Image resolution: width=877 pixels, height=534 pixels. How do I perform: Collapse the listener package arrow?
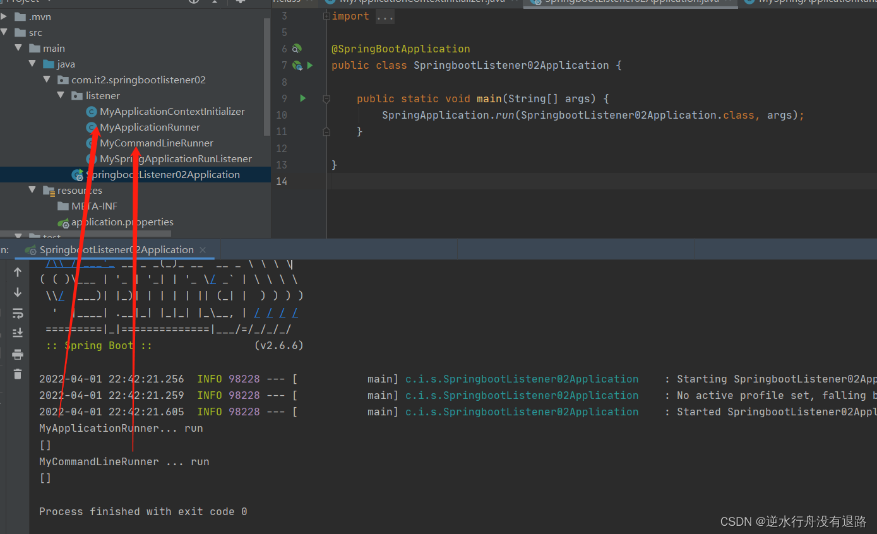pyautogui.click(x=61, y=95)
